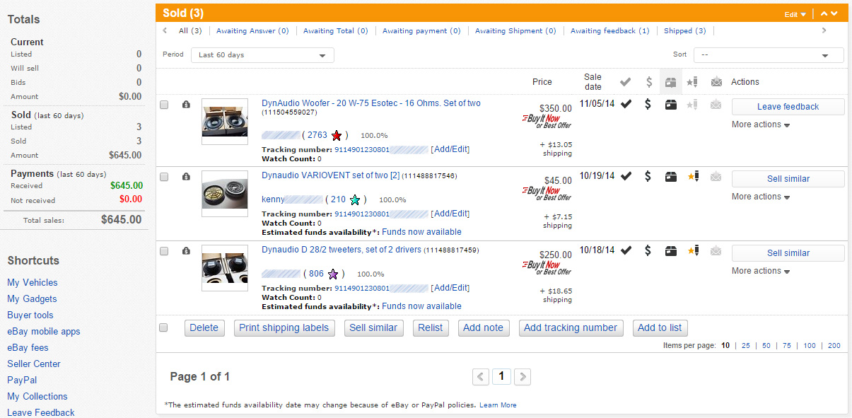The height and width of the screenshot is (418, 852).
Task: Click the Checkout column header checkmark icon
Action: [x=626, y=82]
